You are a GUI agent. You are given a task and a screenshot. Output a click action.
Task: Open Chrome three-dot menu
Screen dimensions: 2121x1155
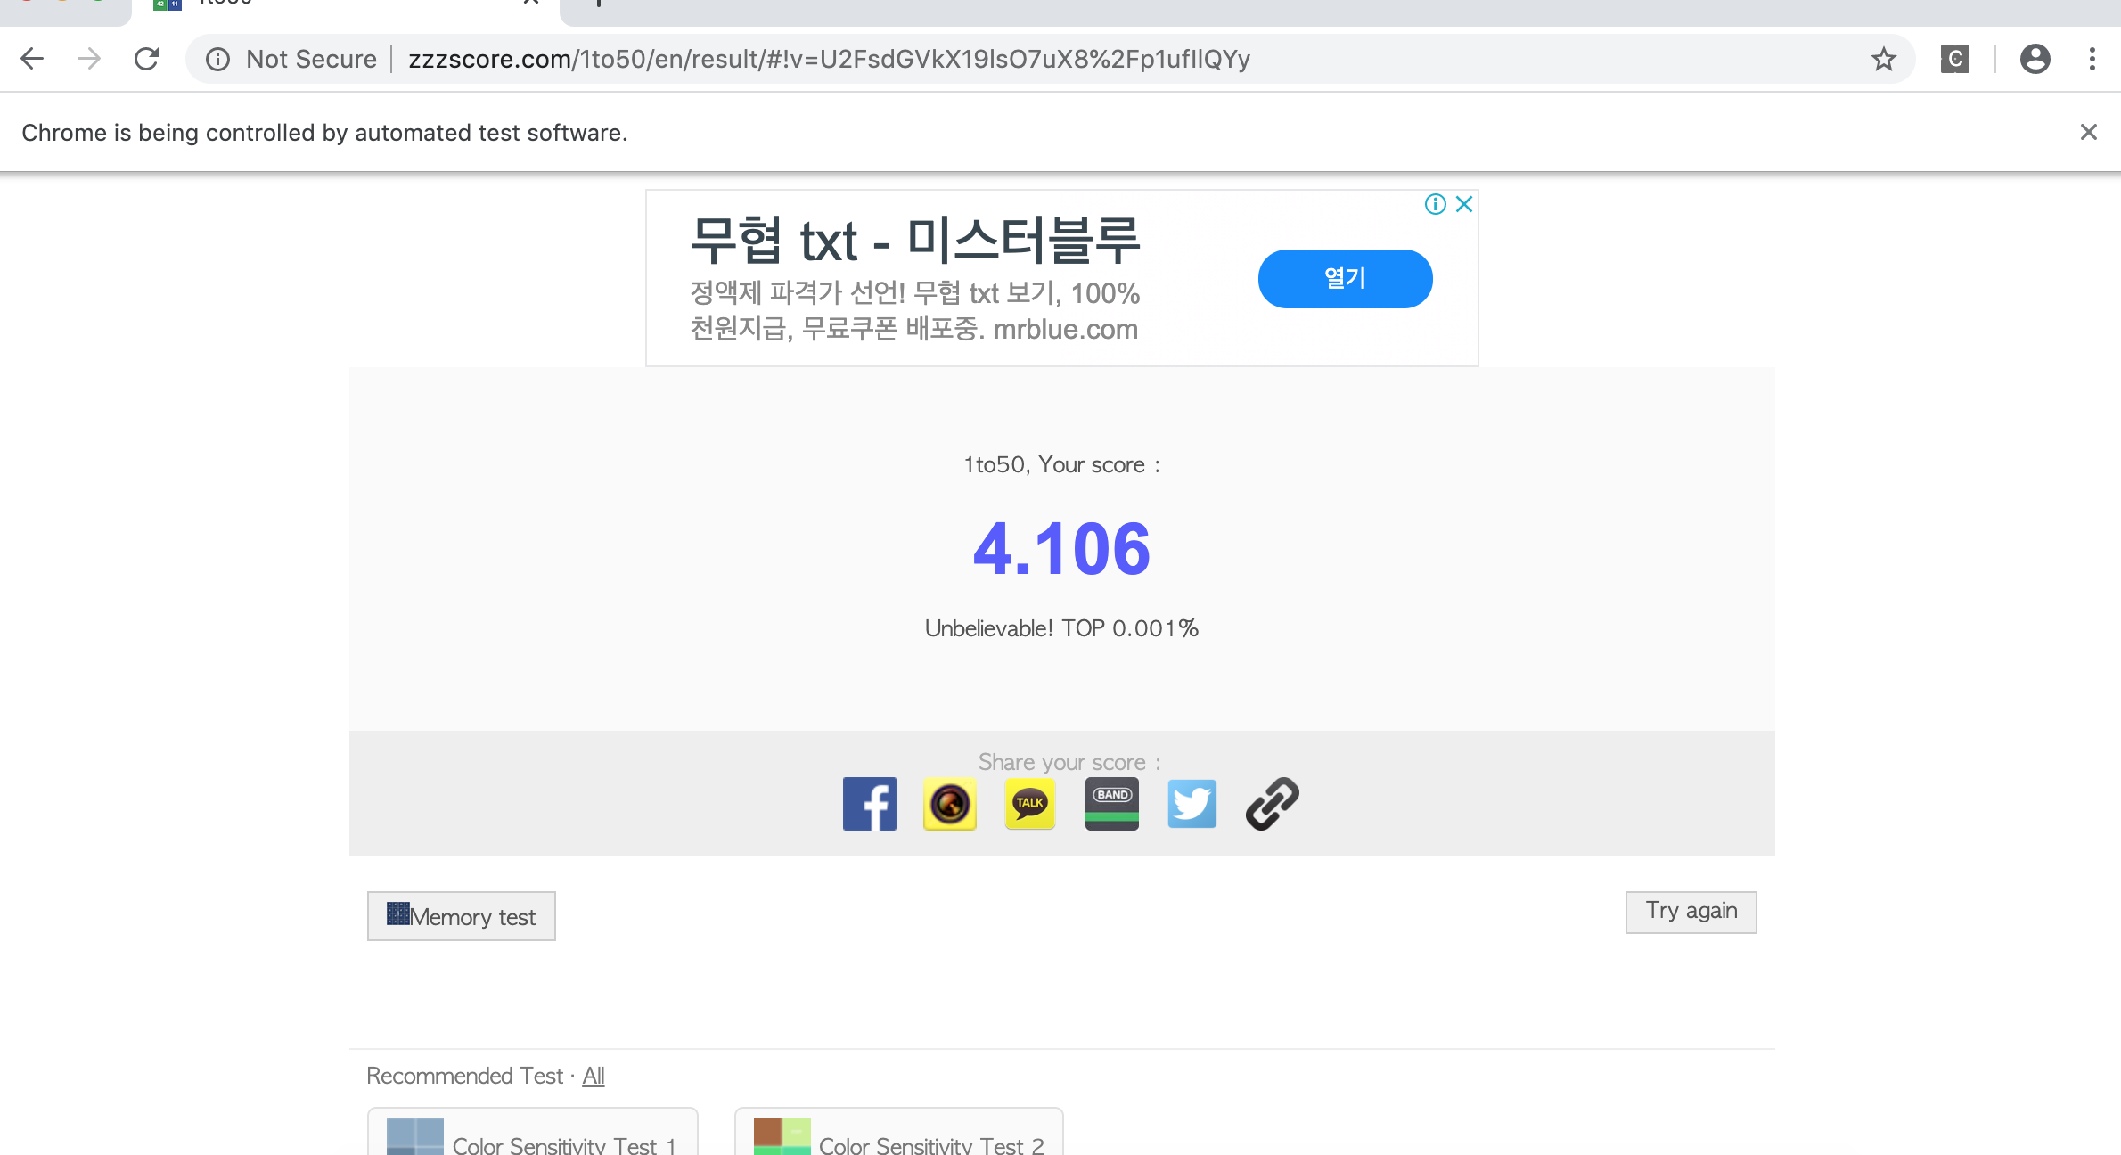(2092, 60)
